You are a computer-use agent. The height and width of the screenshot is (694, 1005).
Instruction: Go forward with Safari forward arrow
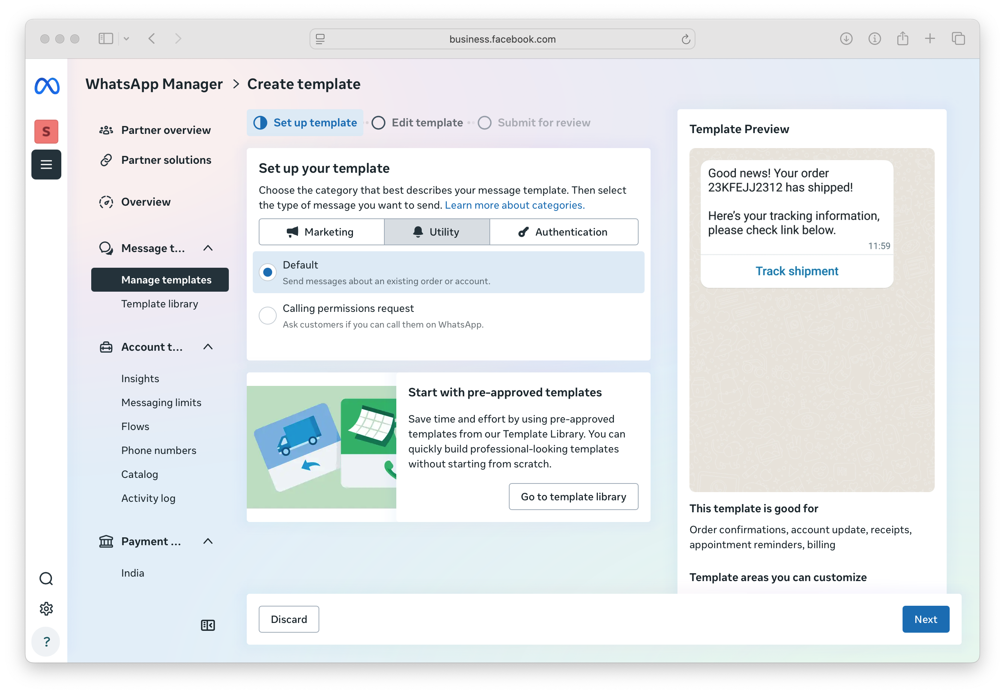click(178, 39)
